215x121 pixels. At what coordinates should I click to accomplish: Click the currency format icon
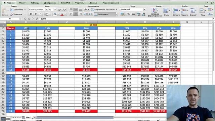[122, 14]
